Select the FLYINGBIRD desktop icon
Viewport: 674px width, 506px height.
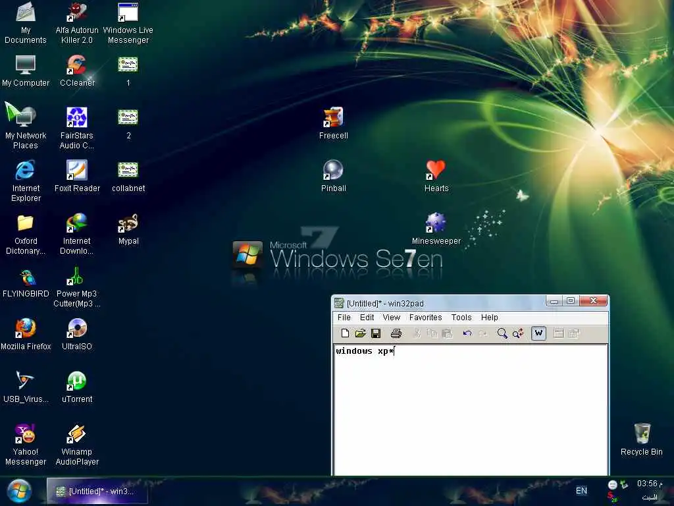26,284
